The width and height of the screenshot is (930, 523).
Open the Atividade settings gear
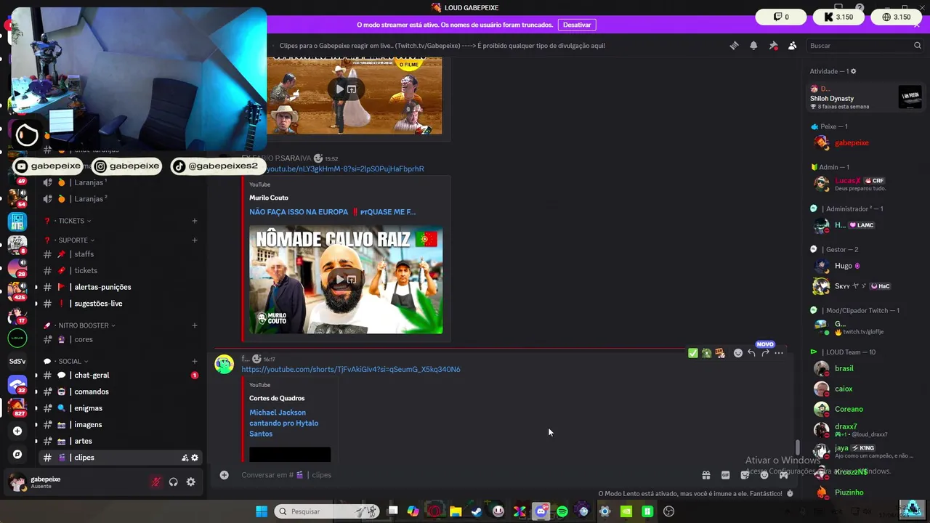[854, 71]
